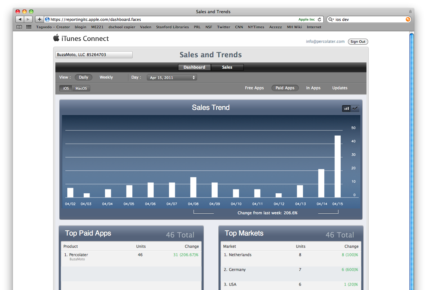This screenshot has width=427, height=290.
Task: Open the BuzaMoto, LLC vendor selector
Action: tap(94, 55)
